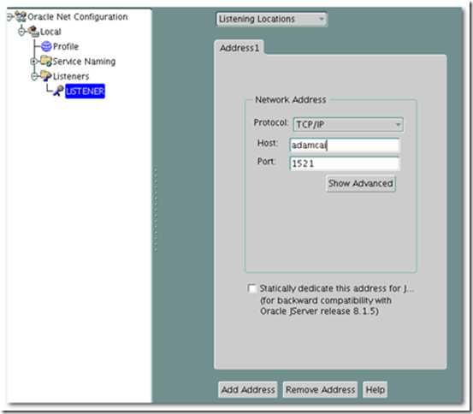
Task: Expand the Service Naming node
Action: (34, 62)
